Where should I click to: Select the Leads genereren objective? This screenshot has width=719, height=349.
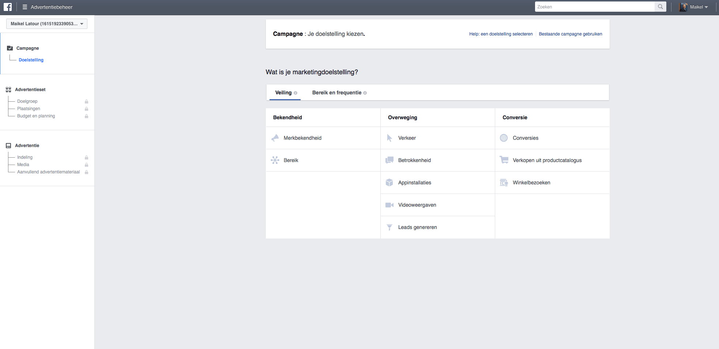point(438,227)
